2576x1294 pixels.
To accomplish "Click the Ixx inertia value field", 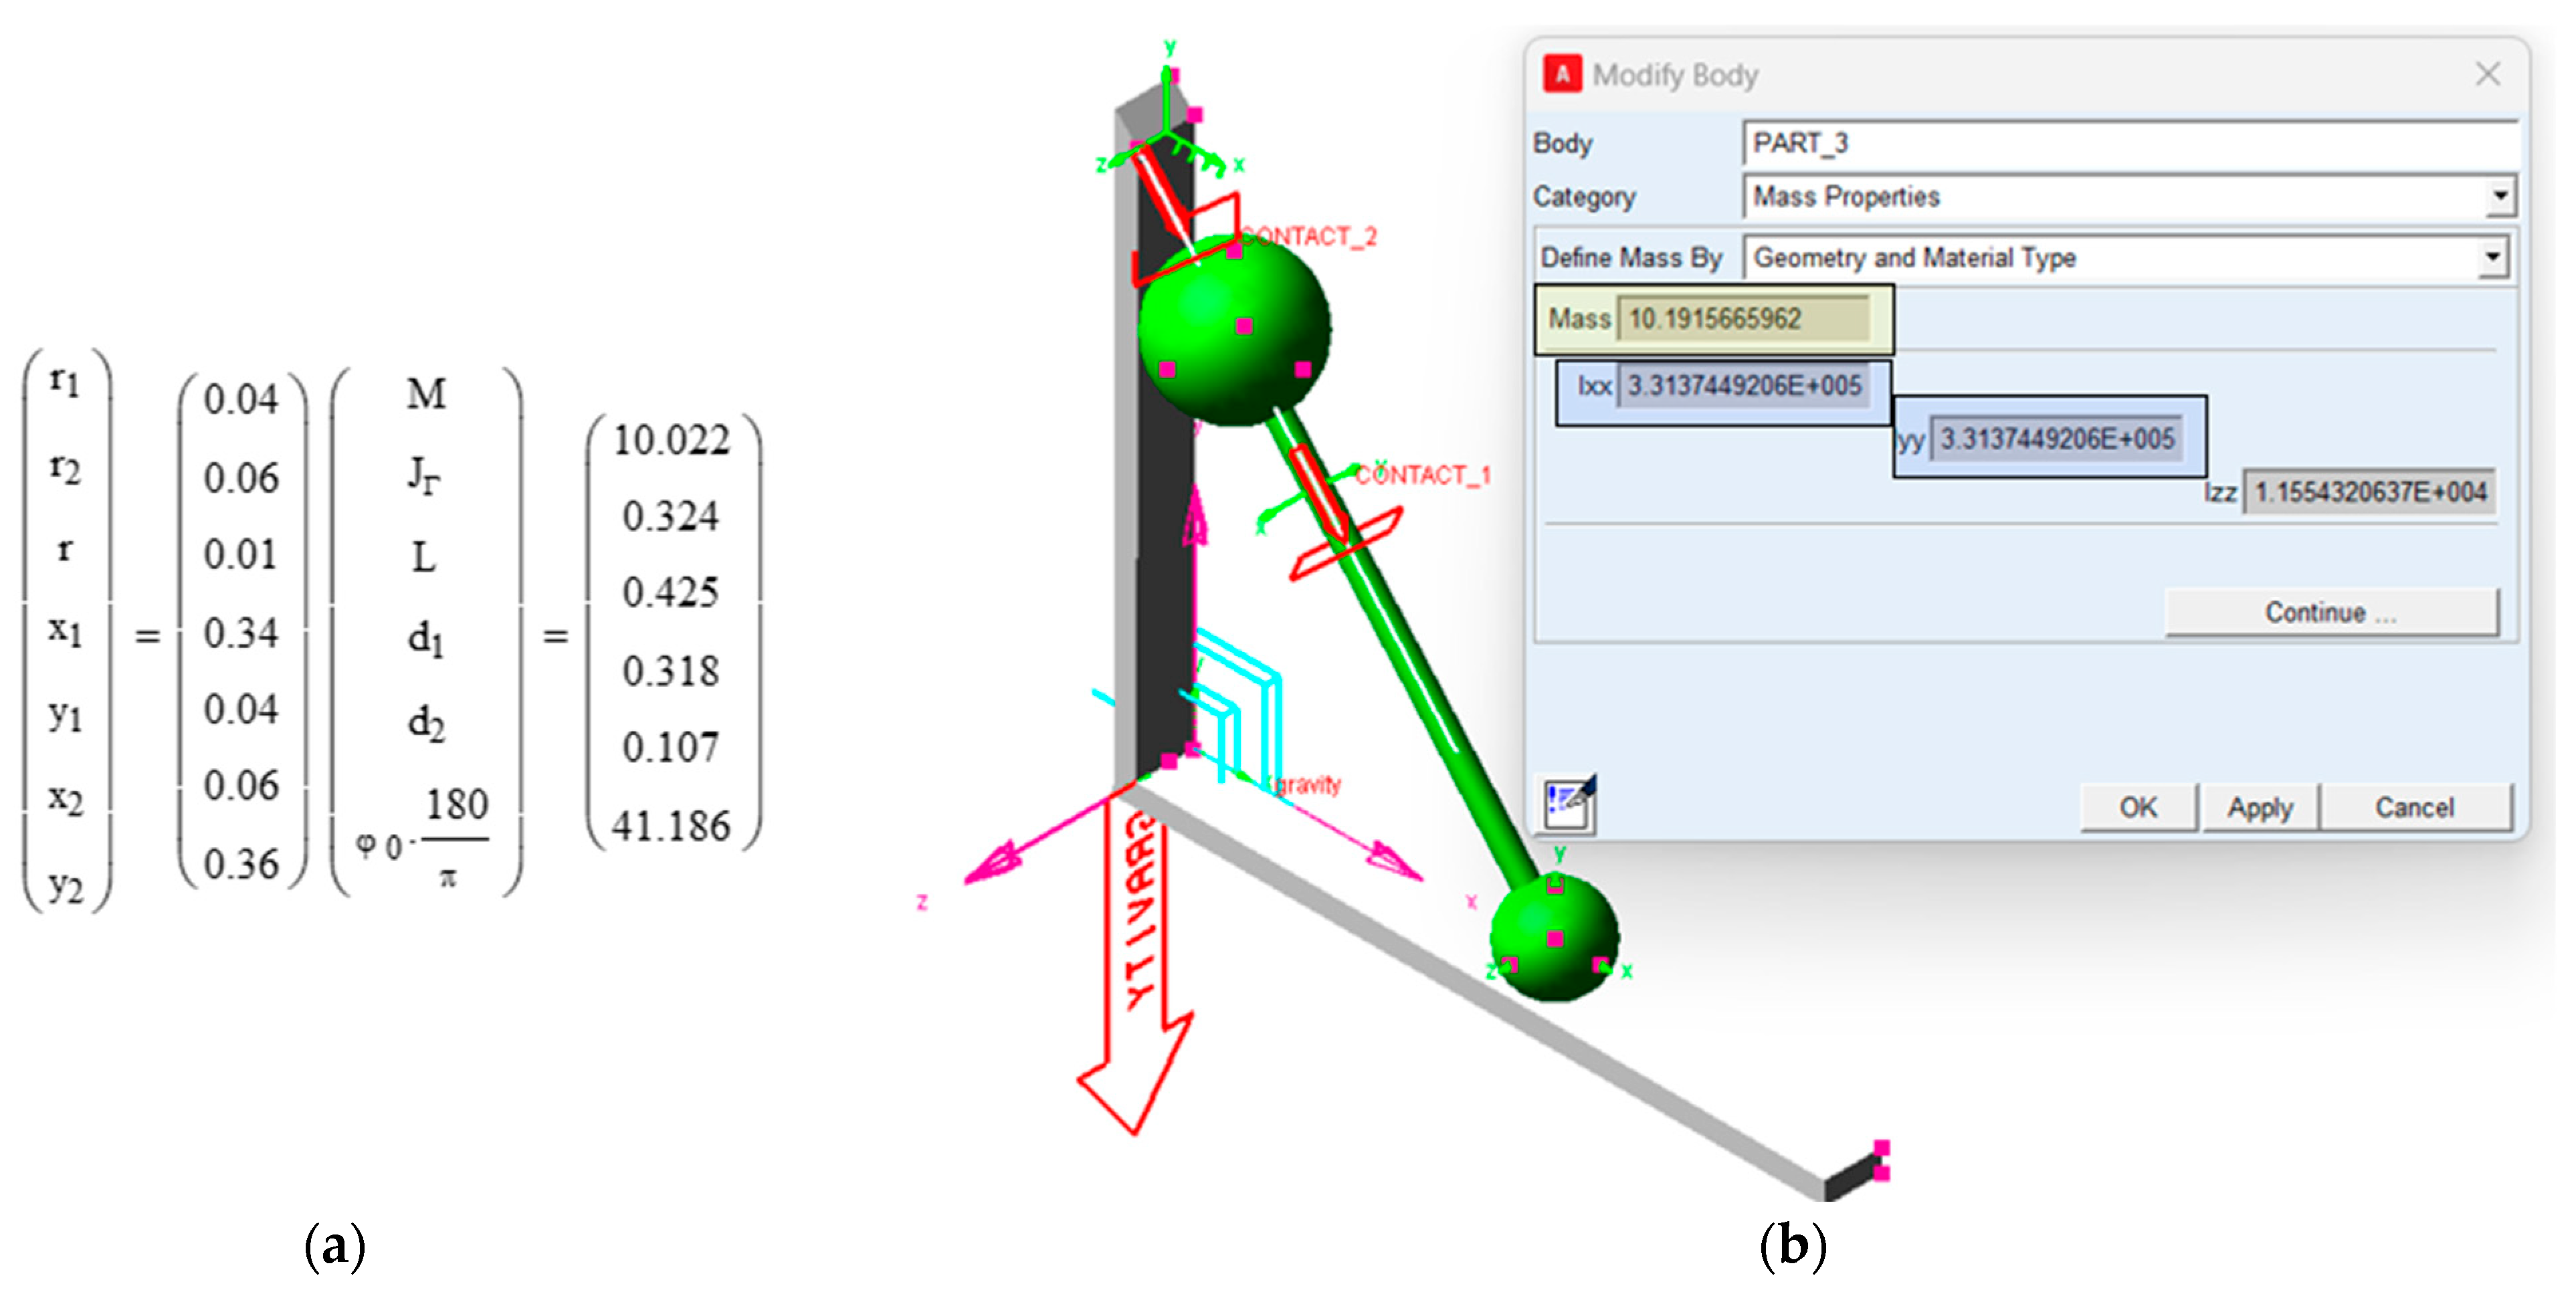I will [1743, 386].
